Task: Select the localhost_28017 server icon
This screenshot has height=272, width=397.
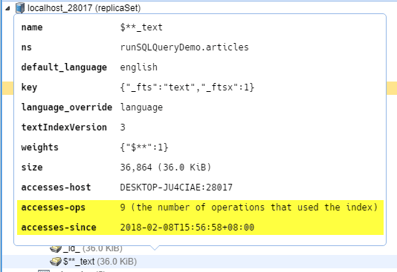Action: (x=20, y=8)
